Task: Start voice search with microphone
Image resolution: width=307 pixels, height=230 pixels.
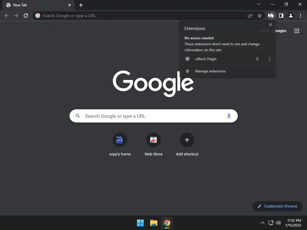Action: point(229,116)
